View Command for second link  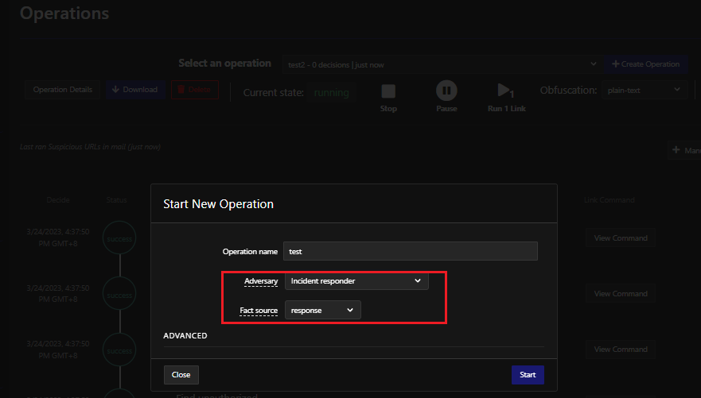coord(621,294)
